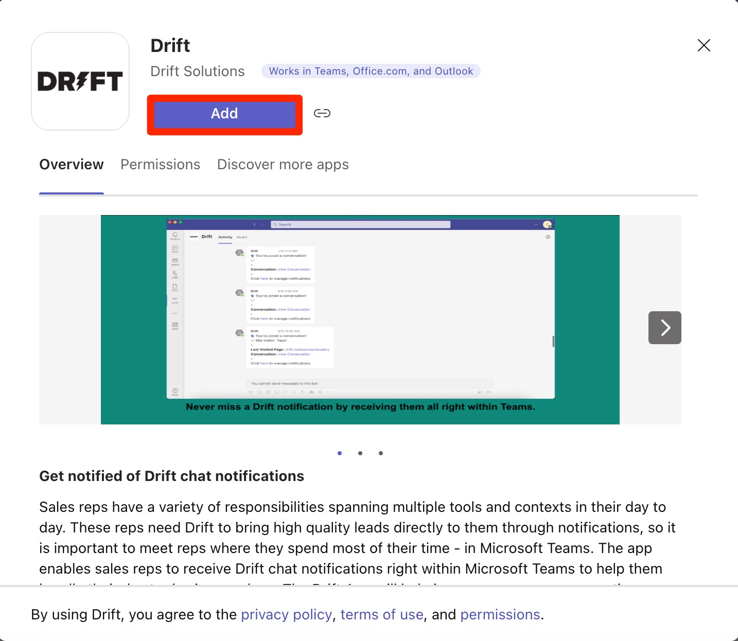This screenshot has width=738, height=641.
Task: Open the Discover more apps tab
Action: point(283,165)
